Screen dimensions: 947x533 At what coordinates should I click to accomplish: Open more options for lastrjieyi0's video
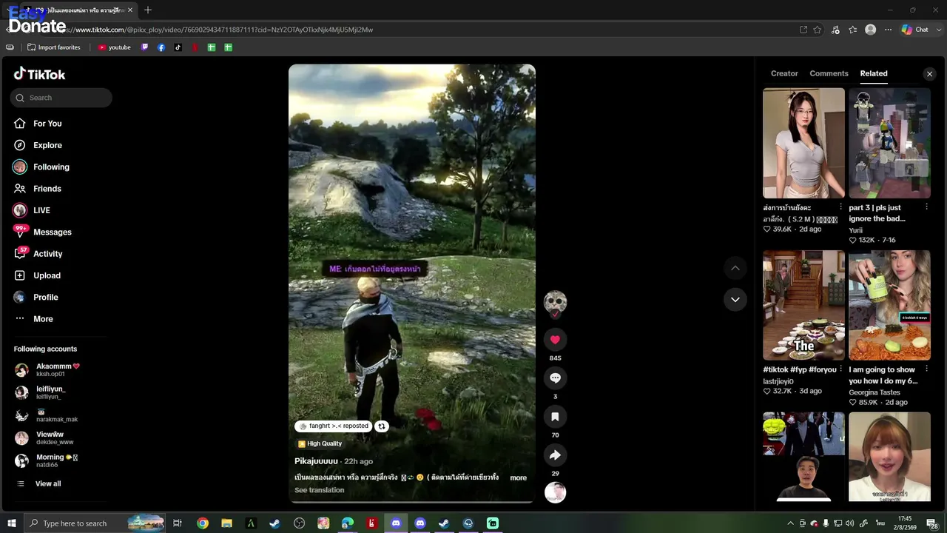click(840, 369)
